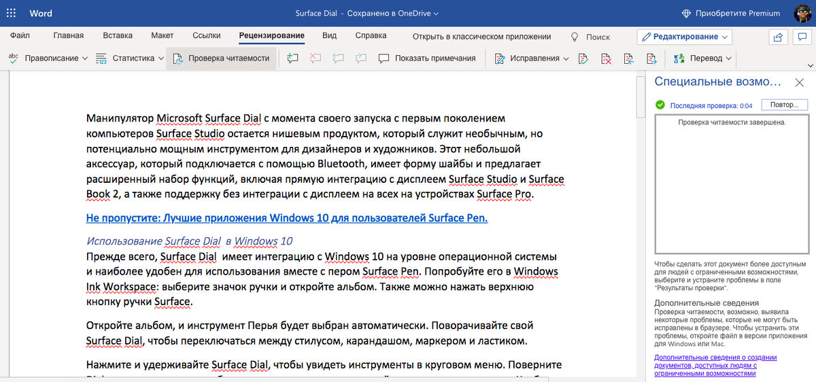This screenshot has height=382, width=816.
Task: Click the Word home label
Action: pos(41,14)
